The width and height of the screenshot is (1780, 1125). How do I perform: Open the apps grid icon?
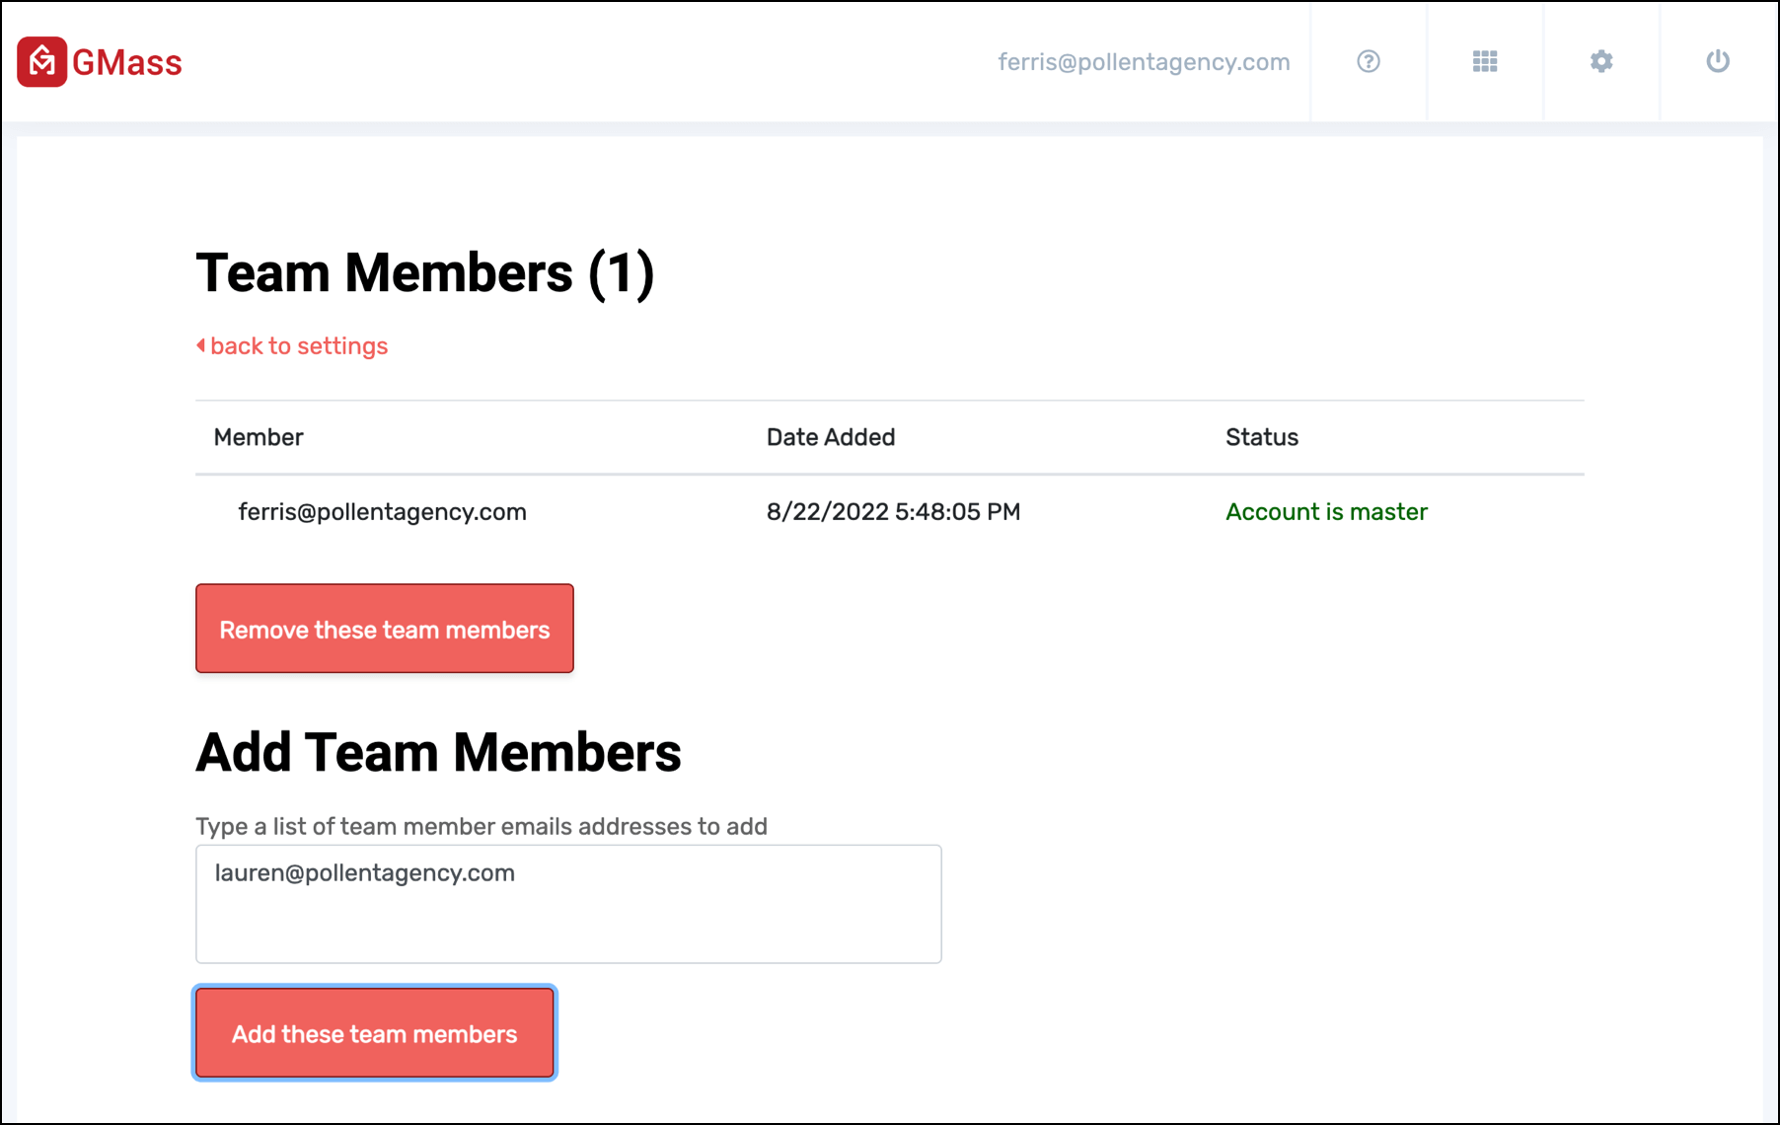coord(1484,61)
